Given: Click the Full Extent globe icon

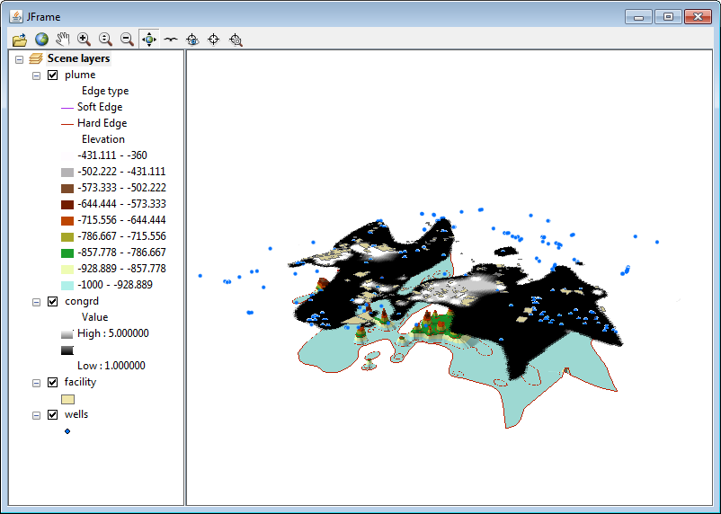Looking at the screenshot, I should tap(41, 40).
